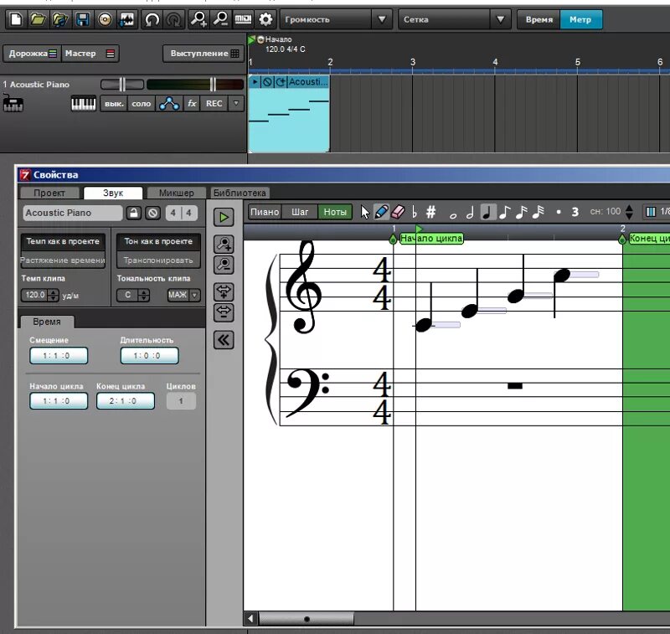Open preferences with the gear icon
The image size is (670, 634).
(x=265, y=19)
